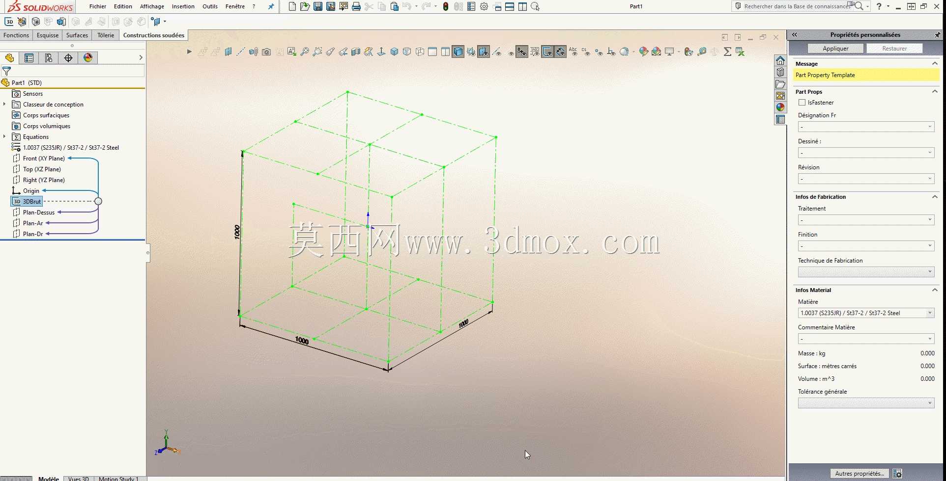The width and height of the screenshot is (946, 481).
Task: Switch to the Tôlerie tab
Action: pyautogui.click(x=106, y=35)
